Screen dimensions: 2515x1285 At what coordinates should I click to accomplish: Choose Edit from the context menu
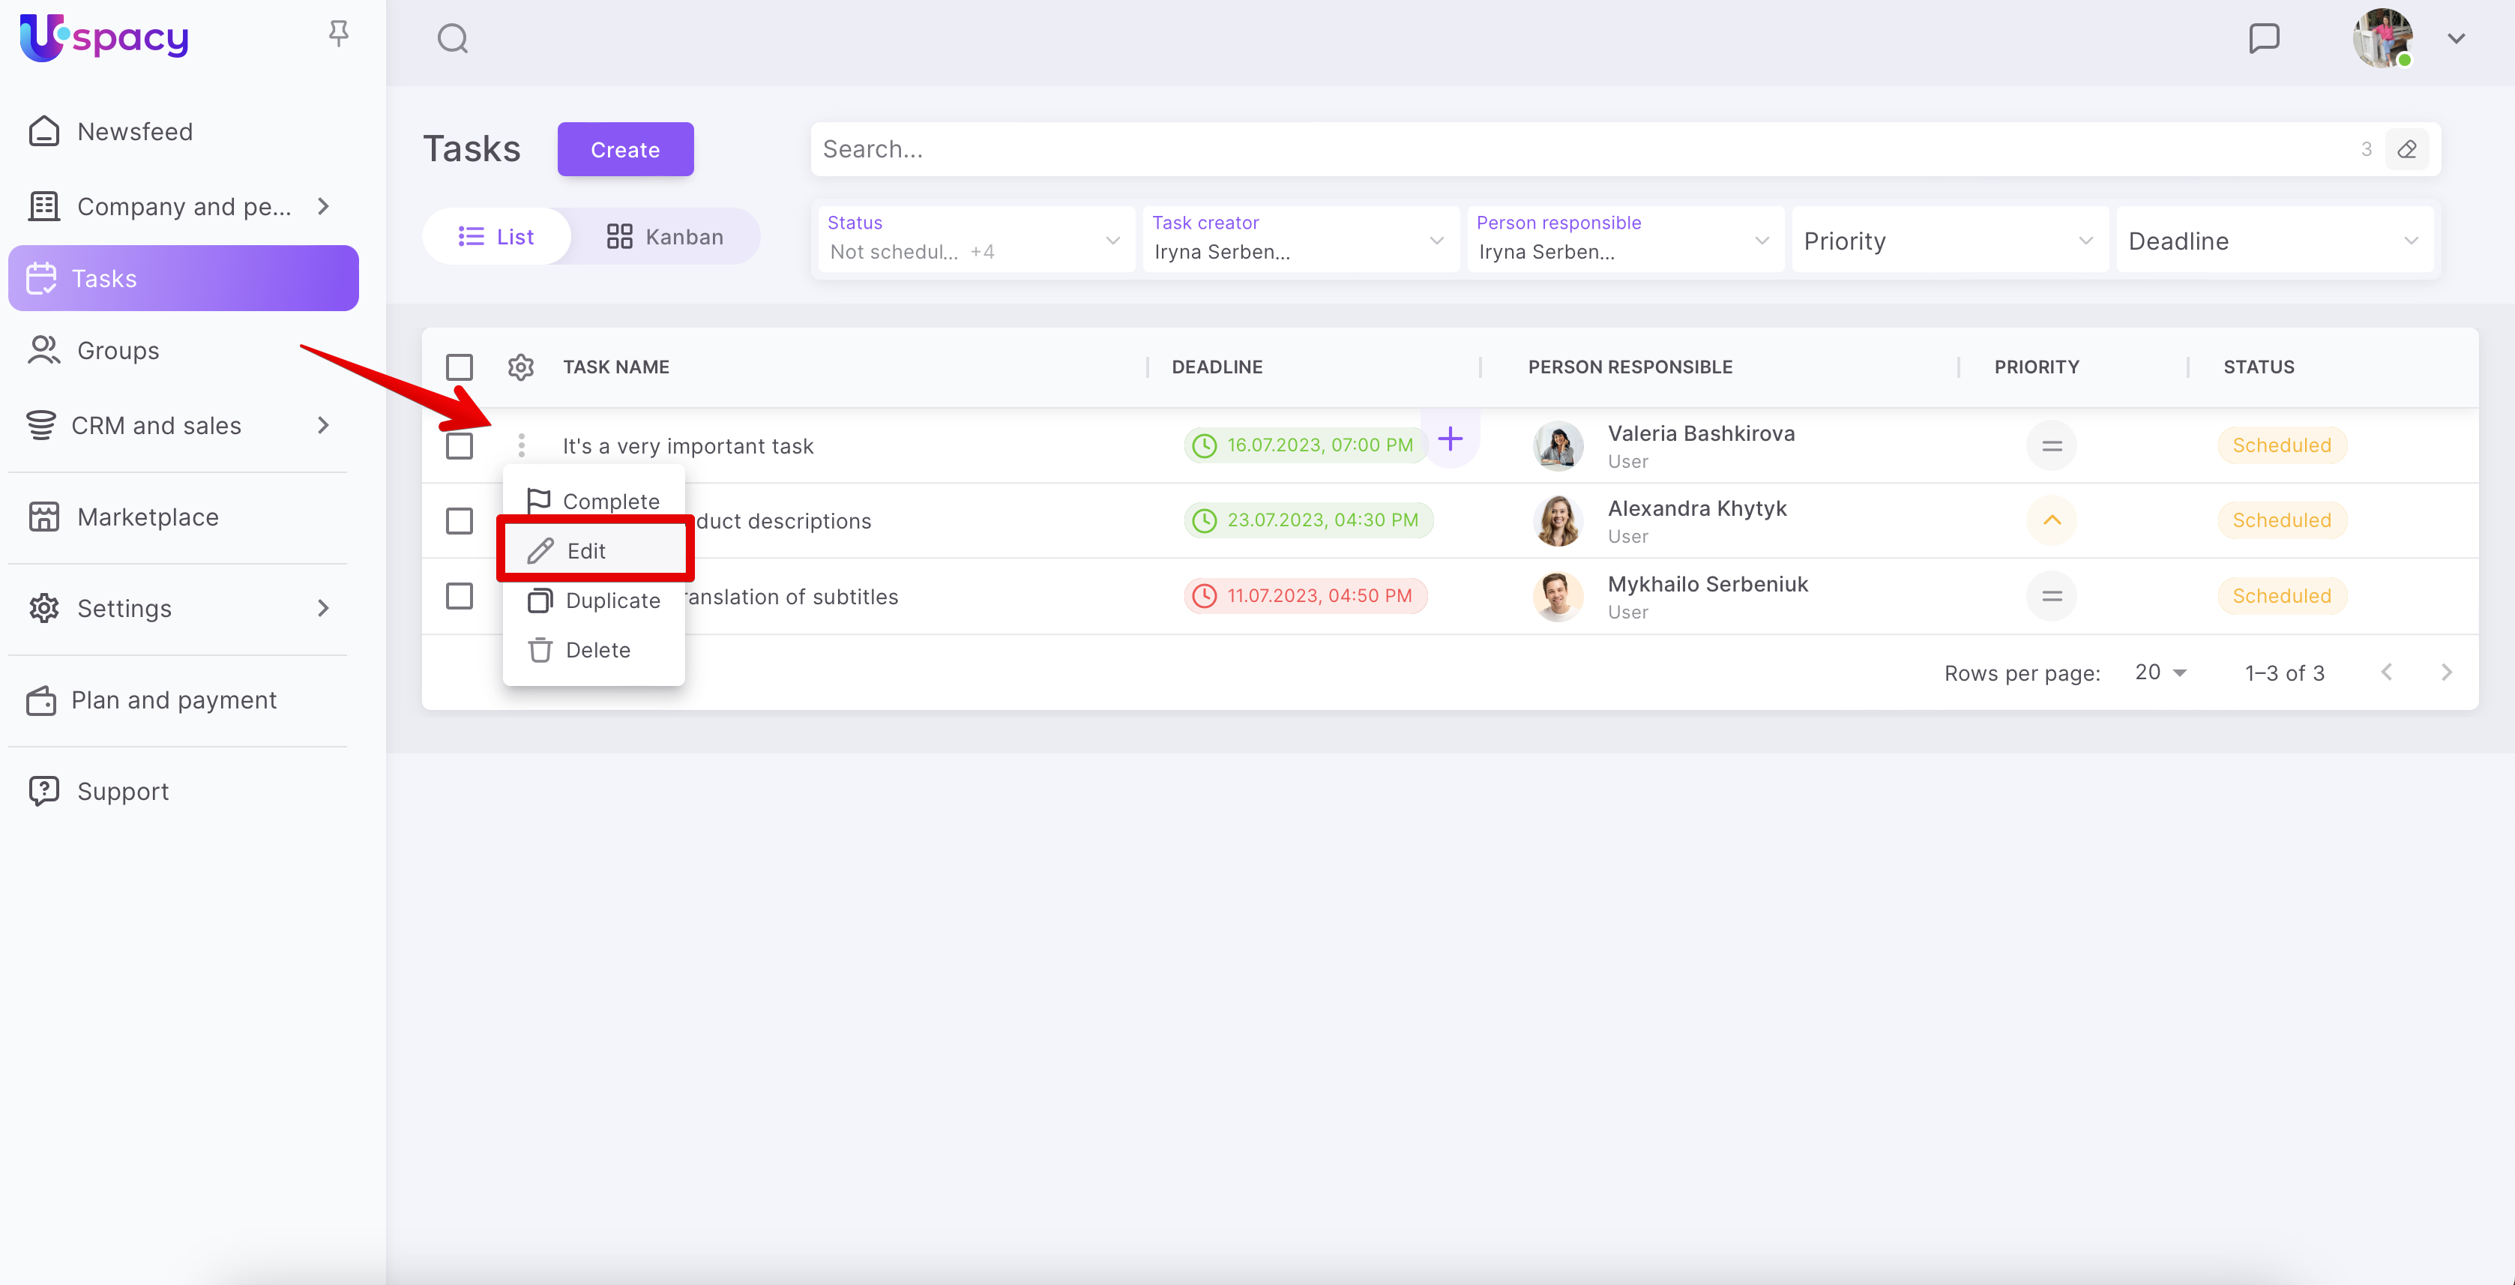[585, 551]
